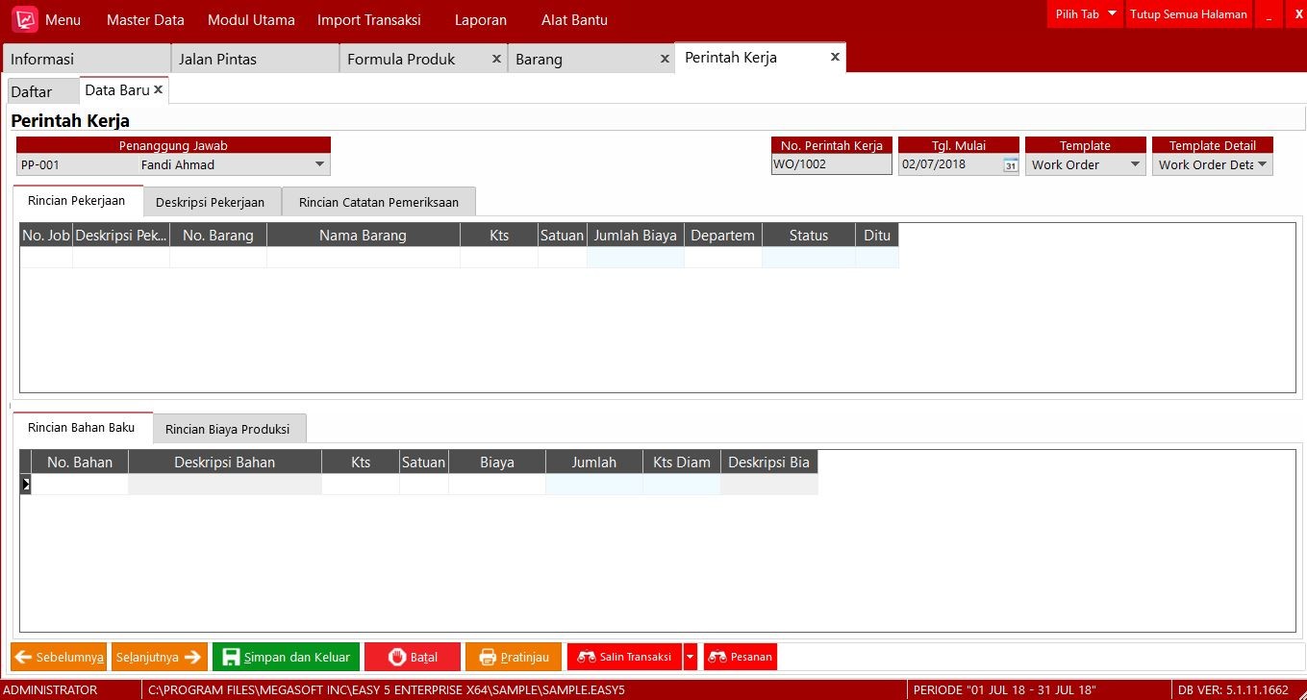Switch to Rincian Biaya Produksi tab
1307x700 pixels.
coord(228,429)
